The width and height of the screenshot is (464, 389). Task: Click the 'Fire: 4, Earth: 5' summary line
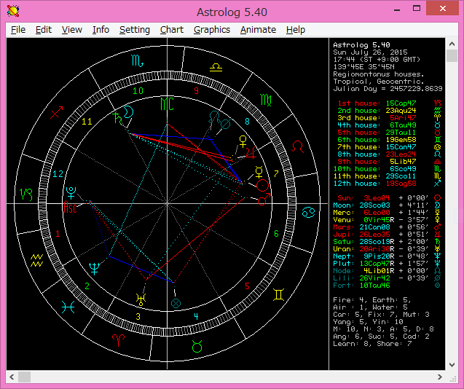(x=372, y=300)
